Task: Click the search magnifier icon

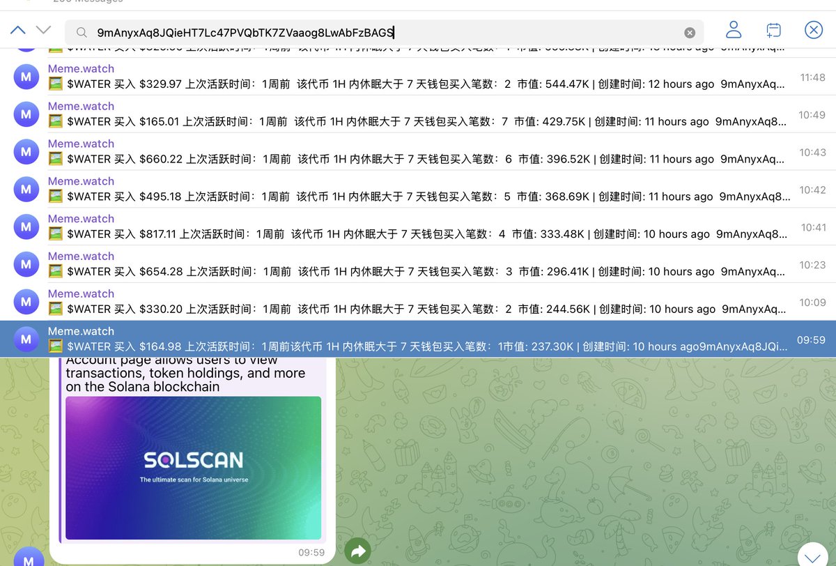Action: (82, 33)
